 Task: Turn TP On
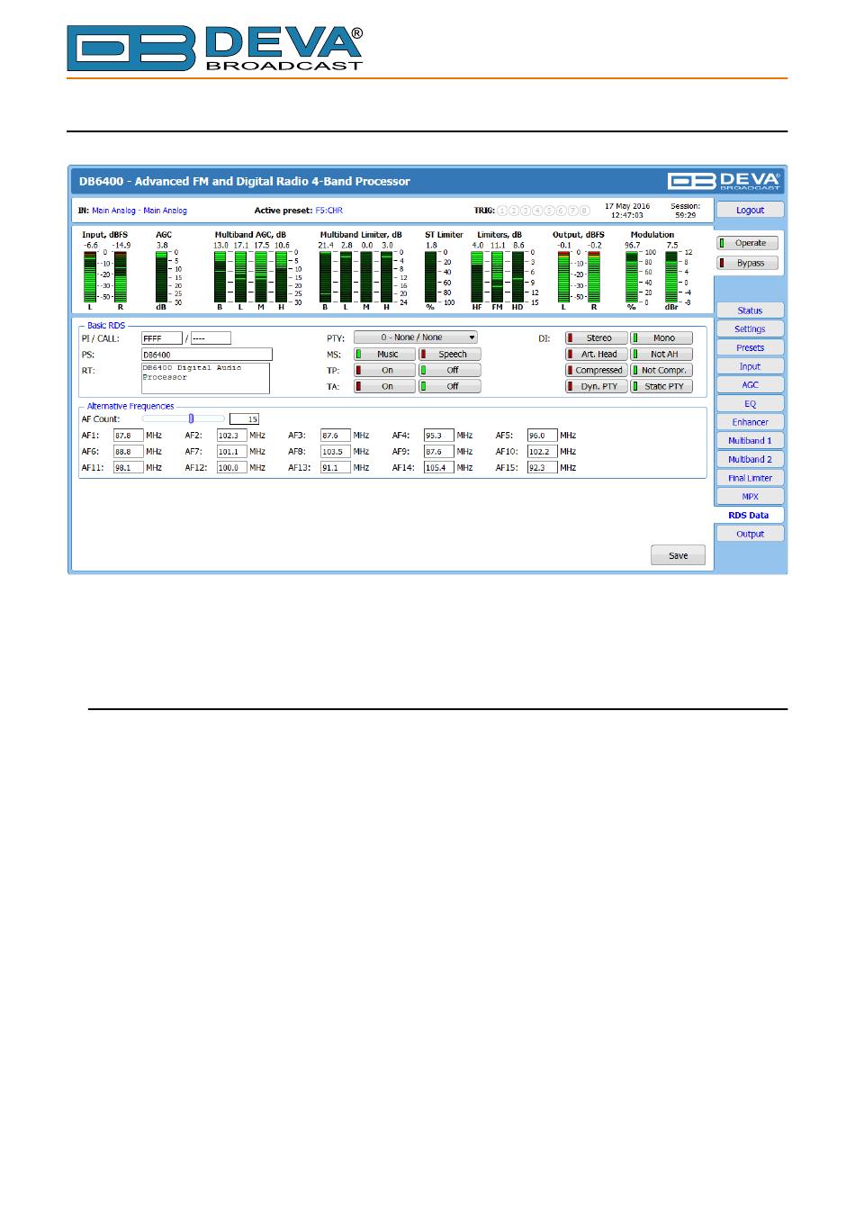(384, 370)
